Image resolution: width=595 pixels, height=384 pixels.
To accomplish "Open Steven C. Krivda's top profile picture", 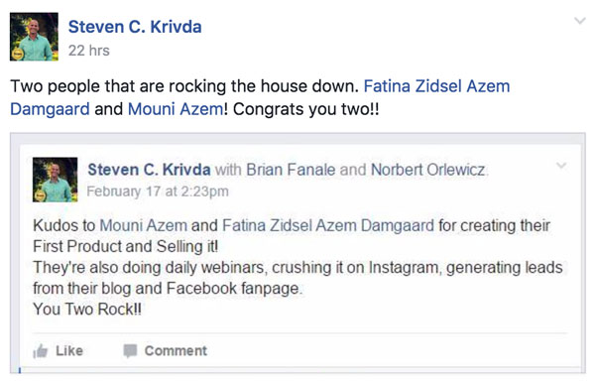I will coord(34,37).
